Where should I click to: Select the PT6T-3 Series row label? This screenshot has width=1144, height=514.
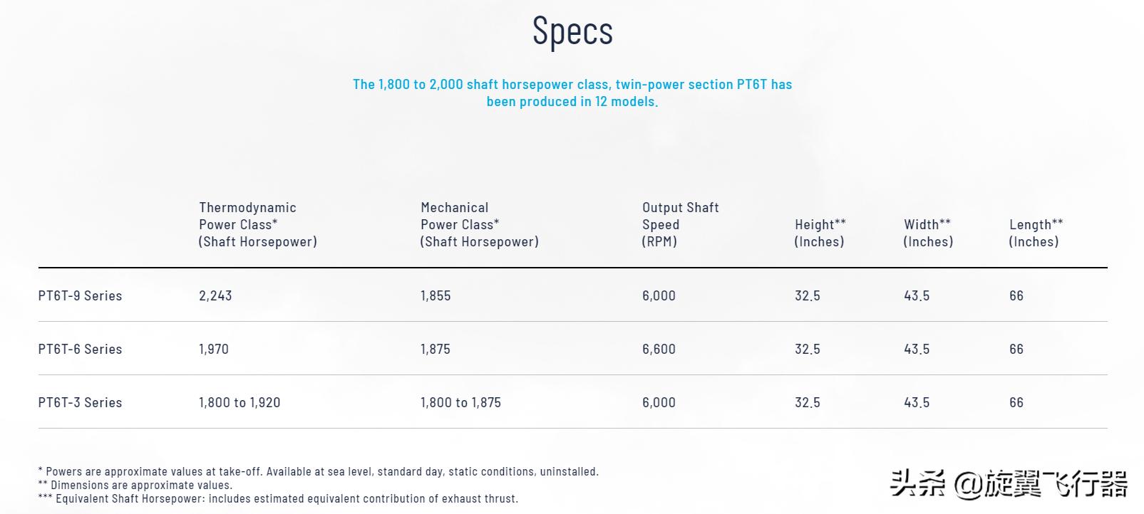pos(80,402)
